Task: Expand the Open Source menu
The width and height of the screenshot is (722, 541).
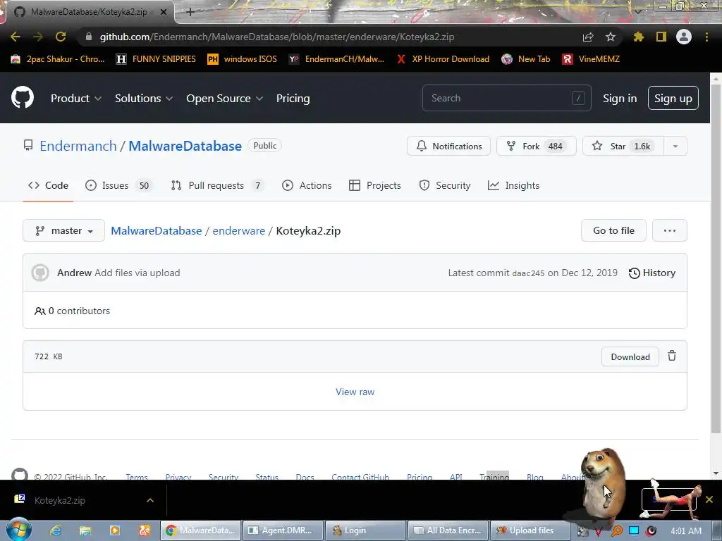Action: 225,99
